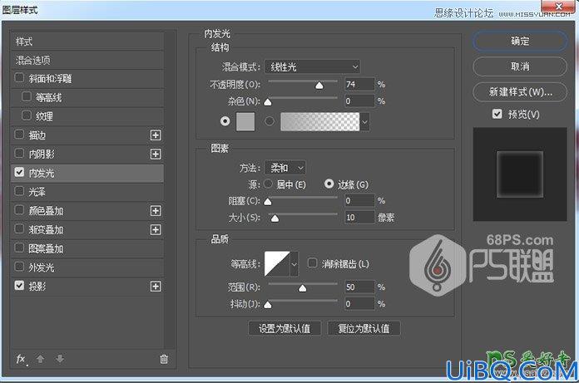Click the move effect down arrow
579x383 pixels.
click(60, 358)
